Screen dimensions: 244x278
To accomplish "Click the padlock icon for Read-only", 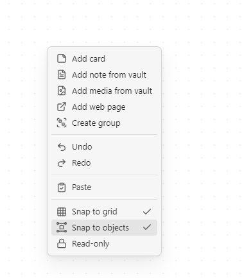I will pos(62,243).
